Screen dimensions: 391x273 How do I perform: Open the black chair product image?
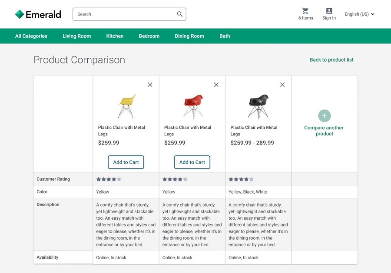258,106
